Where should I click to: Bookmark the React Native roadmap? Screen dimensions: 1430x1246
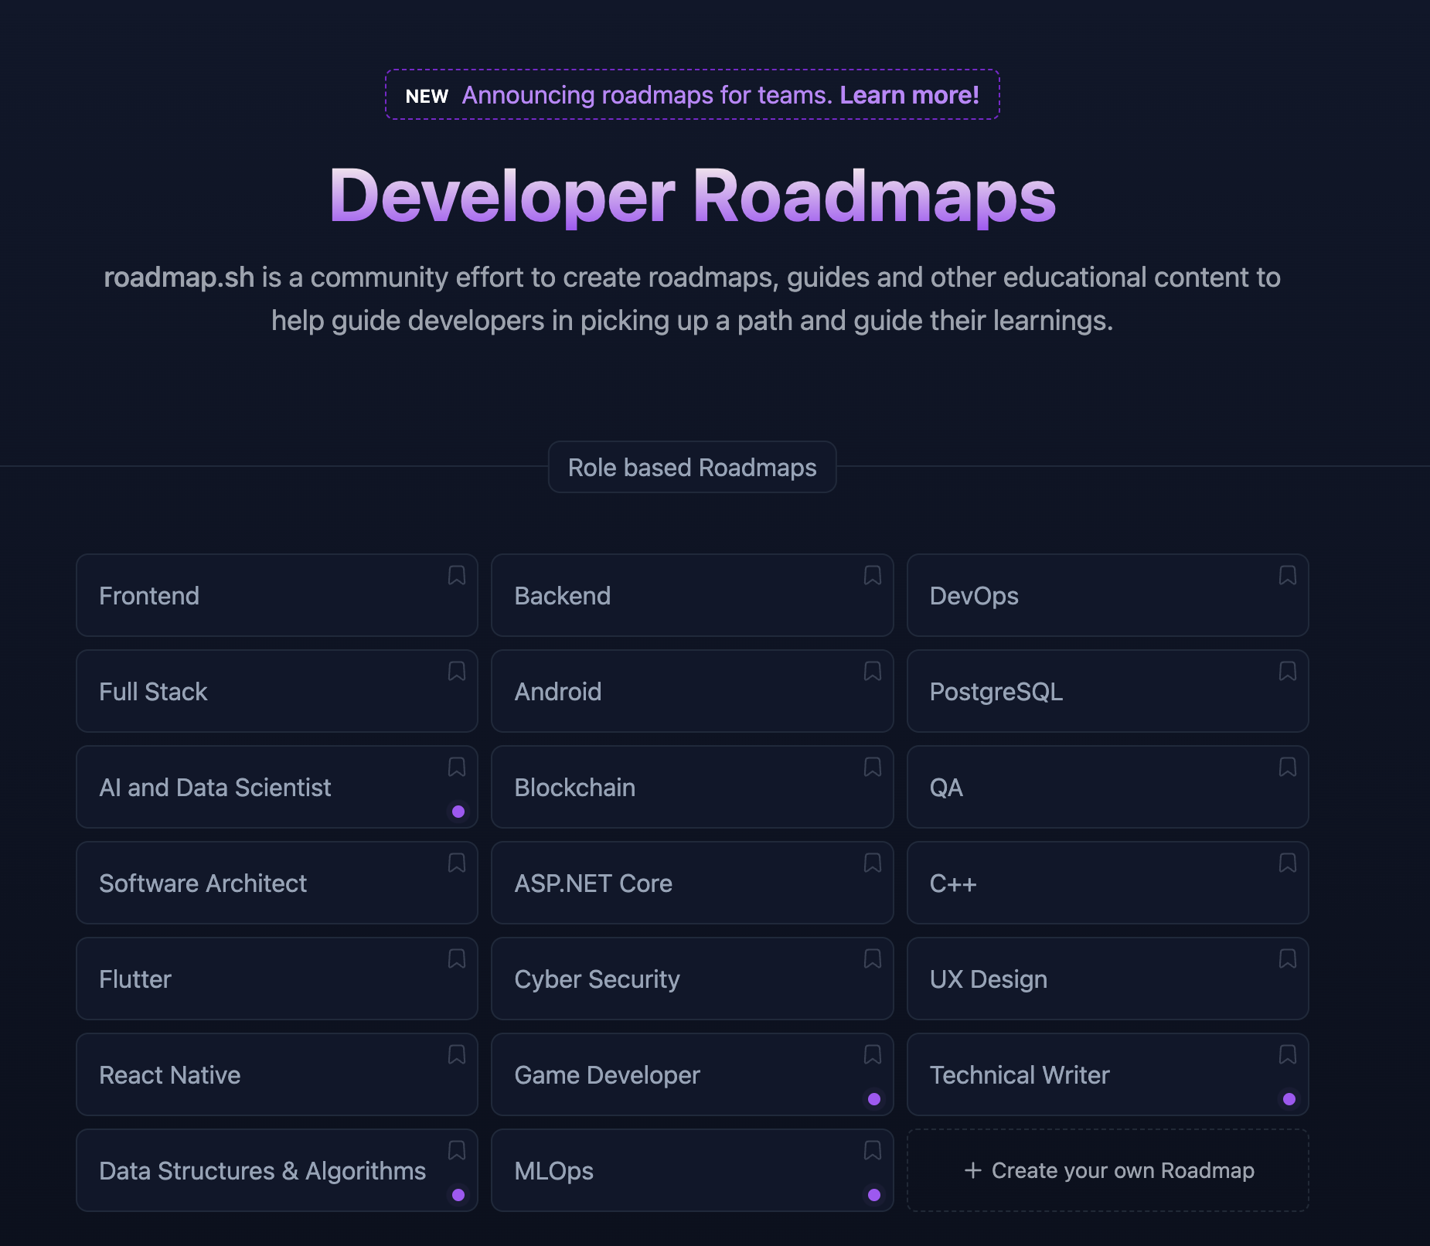click(457, 1054)
